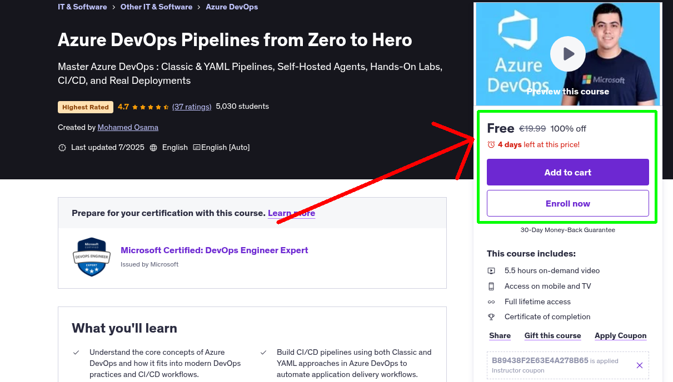Click first breadcrumb chevron separator
Viewport: 673px width, 382px height.
[x=113, y=7]
